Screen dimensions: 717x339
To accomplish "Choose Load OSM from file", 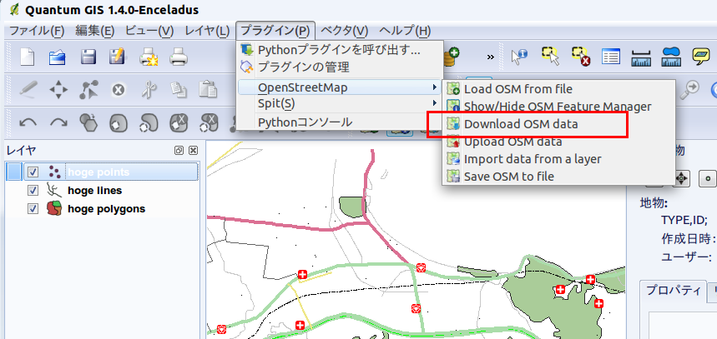I will (x=558, y=89).
